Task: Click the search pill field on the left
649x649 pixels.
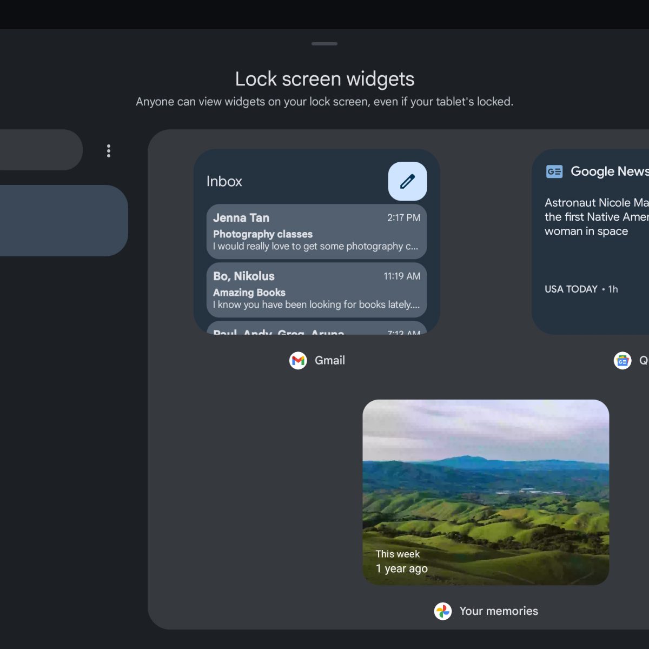Action: (x=38, y=150)
